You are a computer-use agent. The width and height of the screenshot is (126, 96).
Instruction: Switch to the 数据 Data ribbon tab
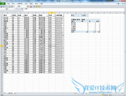coord(31,4)
